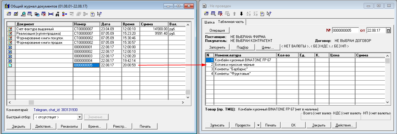Open the Быстрый отбор dropdown
The width and height of the screenshot is (397, 134).
pyautogui.click(x=80, y=117)
